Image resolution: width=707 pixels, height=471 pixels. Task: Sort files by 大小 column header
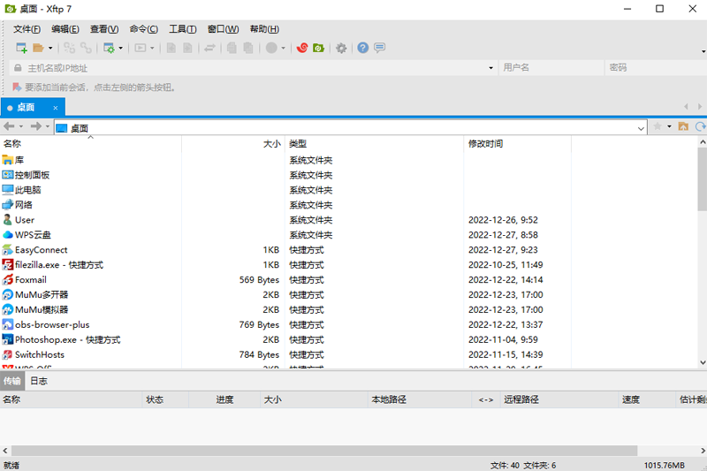tap(271, 143)
